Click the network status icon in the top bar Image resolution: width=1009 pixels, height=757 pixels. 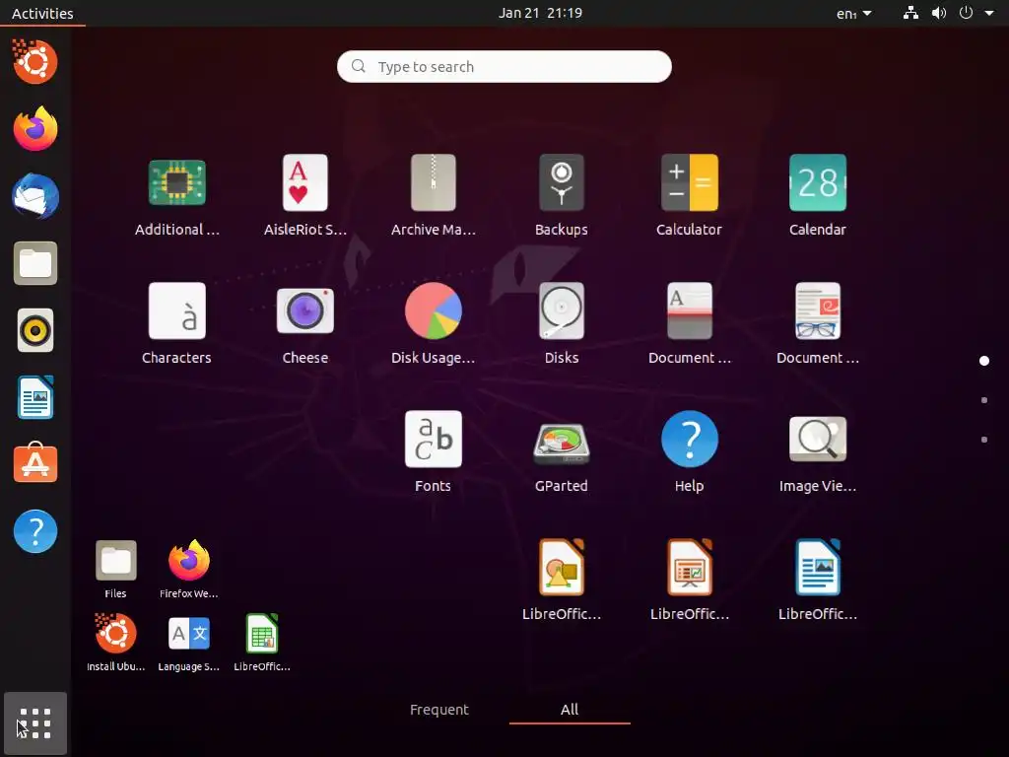point(910,13)
